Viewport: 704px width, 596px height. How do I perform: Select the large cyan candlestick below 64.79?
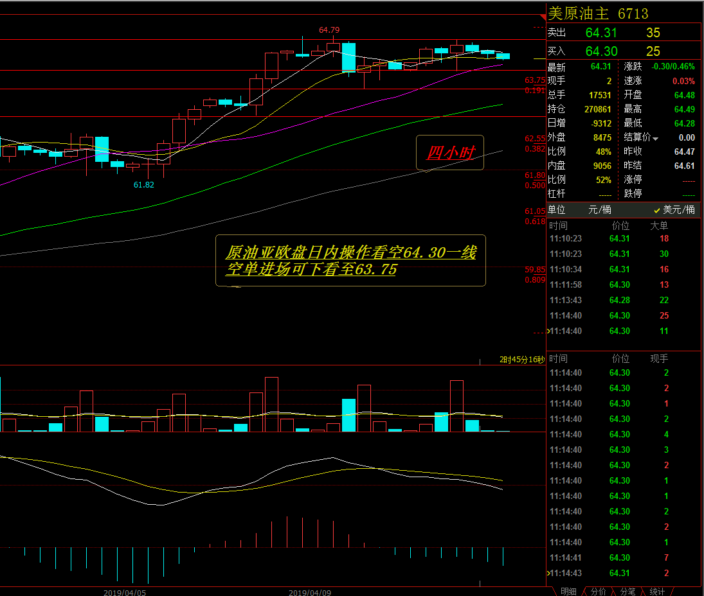point(348,58)
